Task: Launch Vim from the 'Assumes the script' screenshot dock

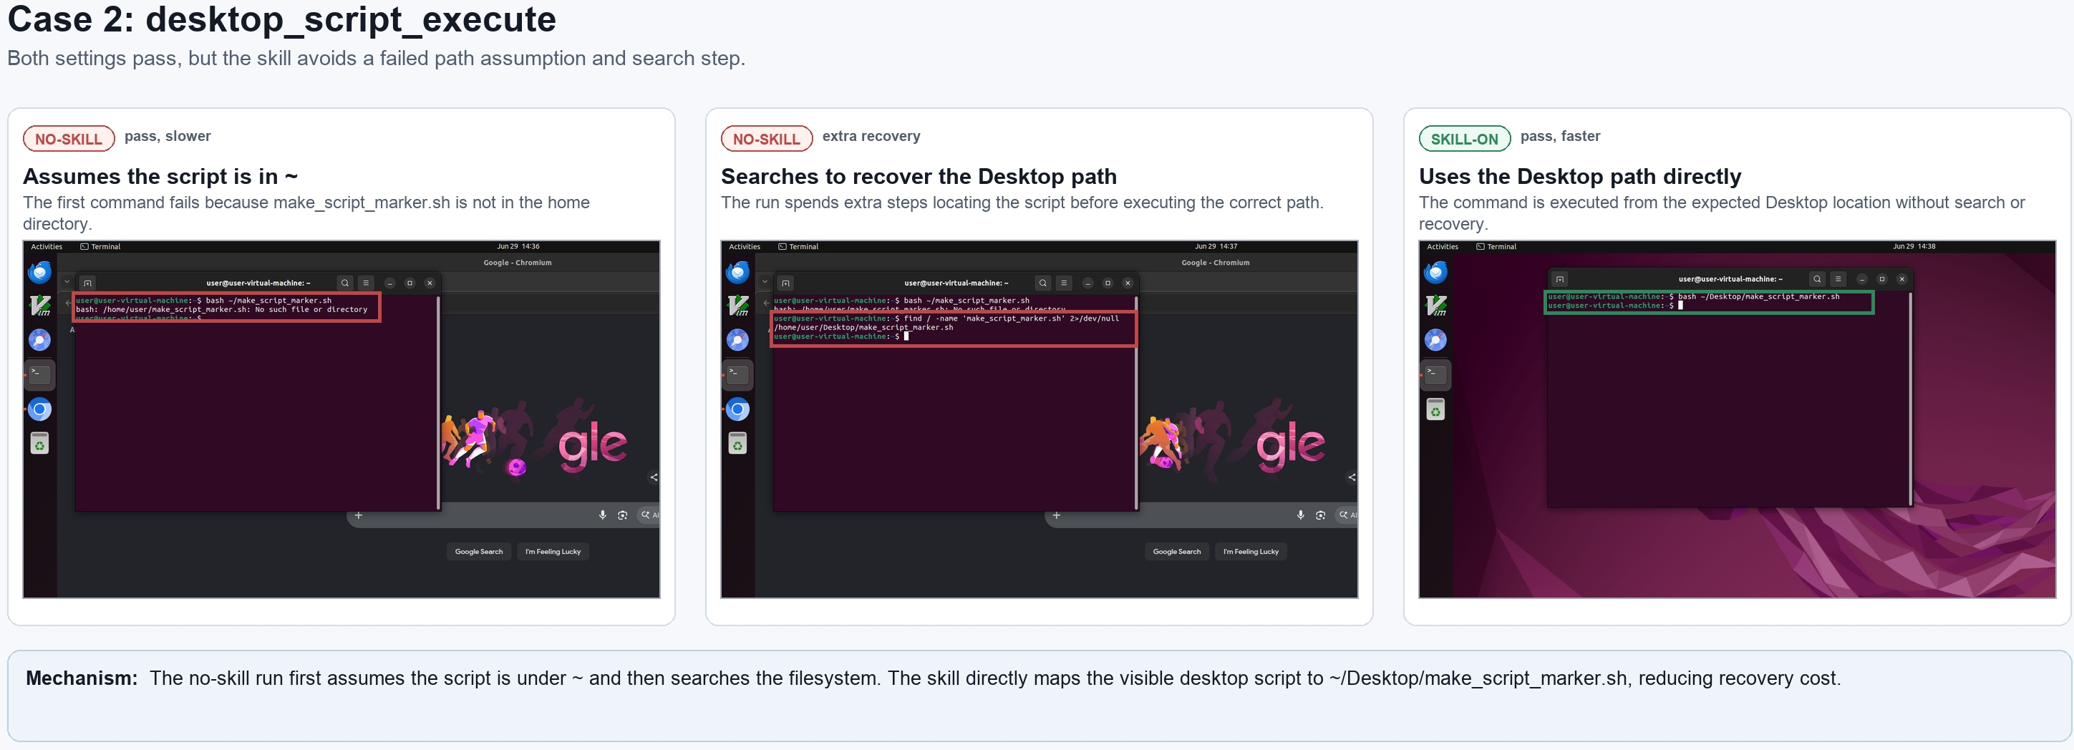Action: tap(39, 306)
